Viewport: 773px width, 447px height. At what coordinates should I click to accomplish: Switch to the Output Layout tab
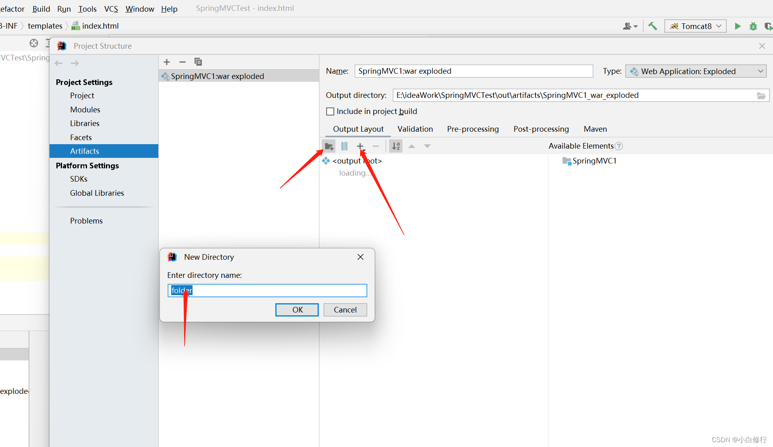pyautogui.click(x=358, y=129)
